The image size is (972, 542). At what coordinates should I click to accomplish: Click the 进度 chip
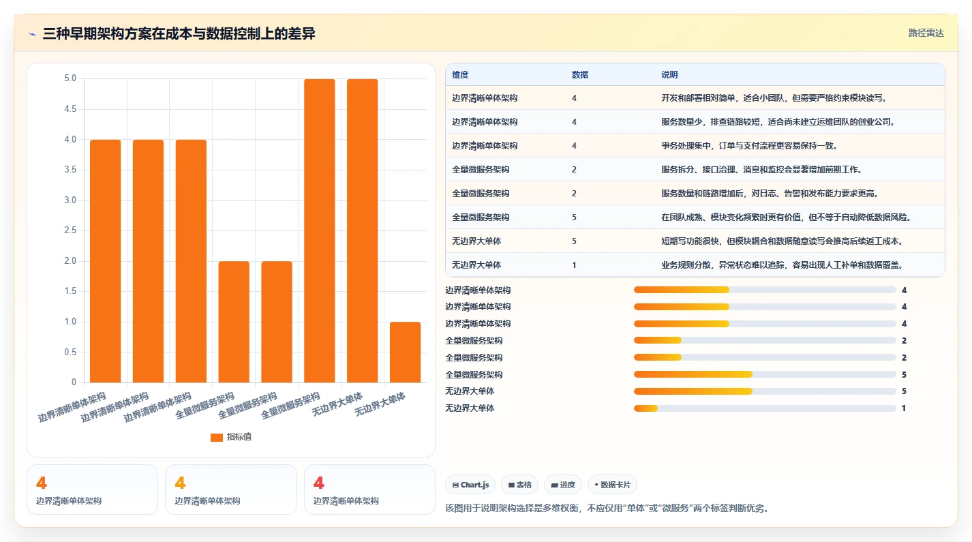tap(563, 485)
